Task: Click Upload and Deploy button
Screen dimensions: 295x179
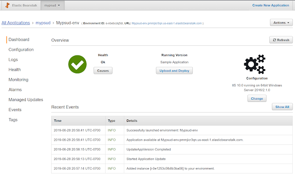Action: tap(174, 71)
